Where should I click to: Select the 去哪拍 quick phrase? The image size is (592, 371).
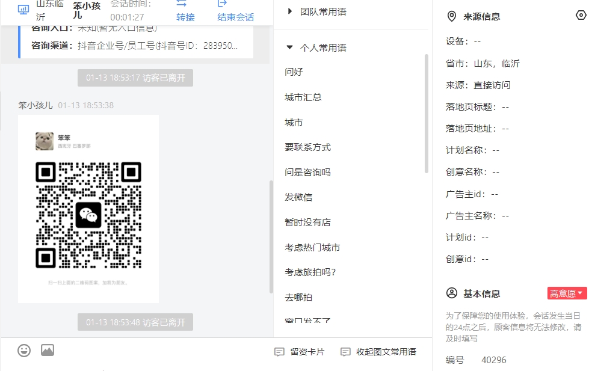coord(298,298)
